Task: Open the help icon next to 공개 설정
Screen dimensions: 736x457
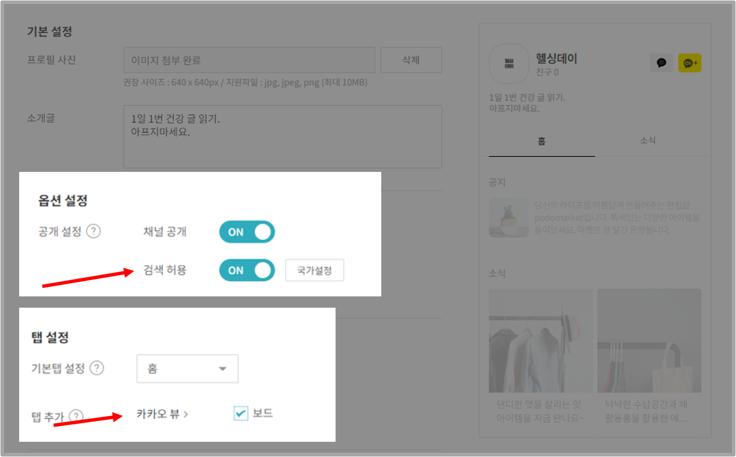Action: [x=94, y=231]
